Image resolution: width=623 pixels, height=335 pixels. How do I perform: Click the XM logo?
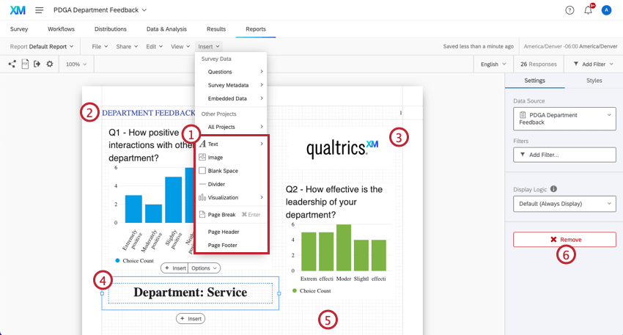click(x=18, y=10)
